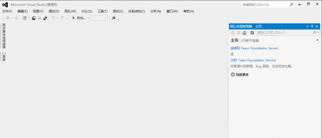The height and width of the screenshot is (138, 322).
Task: Open the 文件(F) menu
Action: coord(7,11)
